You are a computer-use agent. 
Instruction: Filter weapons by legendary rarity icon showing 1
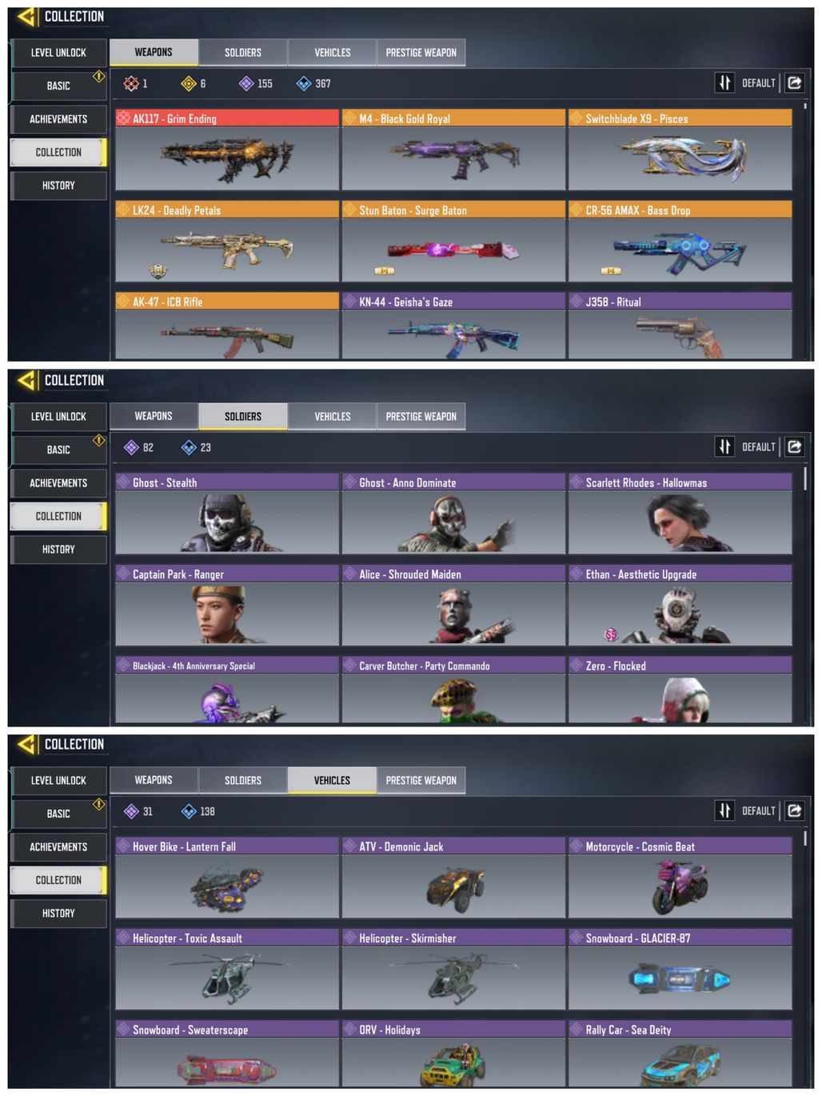click(x=131, y=83)
